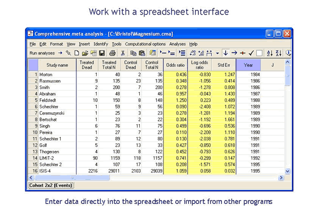Click the New blank document icon

(76, 53)
